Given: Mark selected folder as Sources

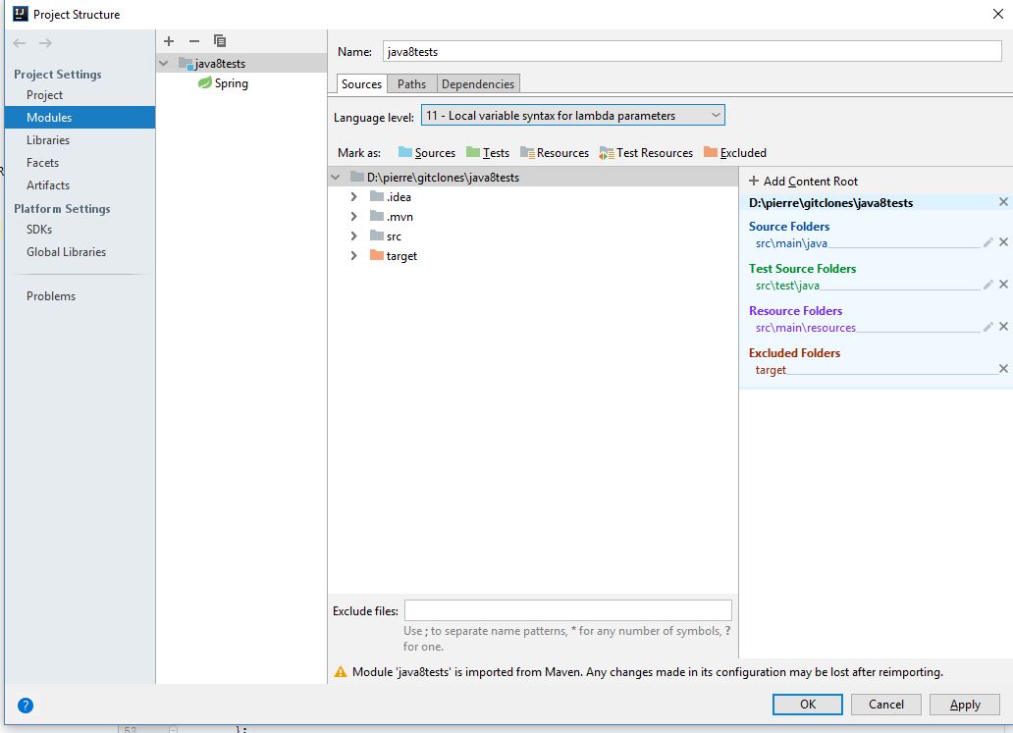Looking at the screenshot, I should coord(426,152).
